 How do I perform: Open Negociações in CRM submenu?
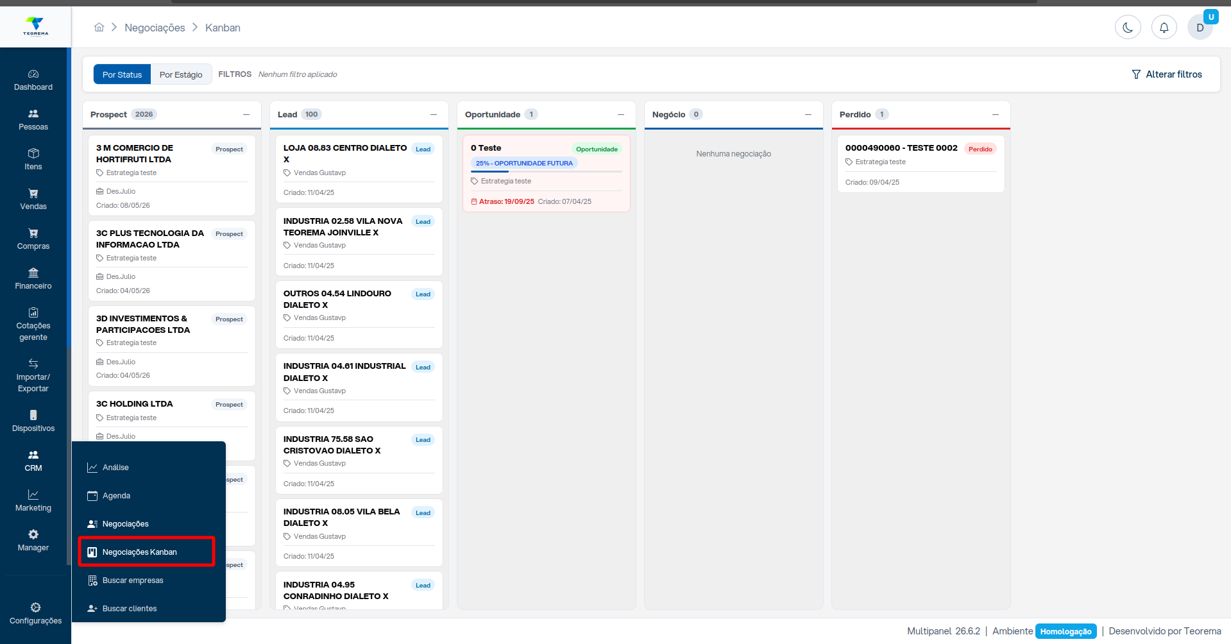pyautogui.click(x=149, y=524)
